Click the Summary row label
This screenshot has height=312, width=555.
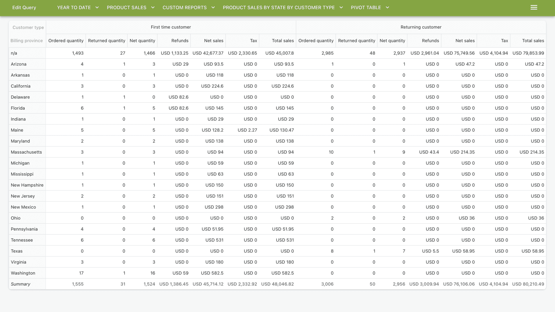(20, 284)
